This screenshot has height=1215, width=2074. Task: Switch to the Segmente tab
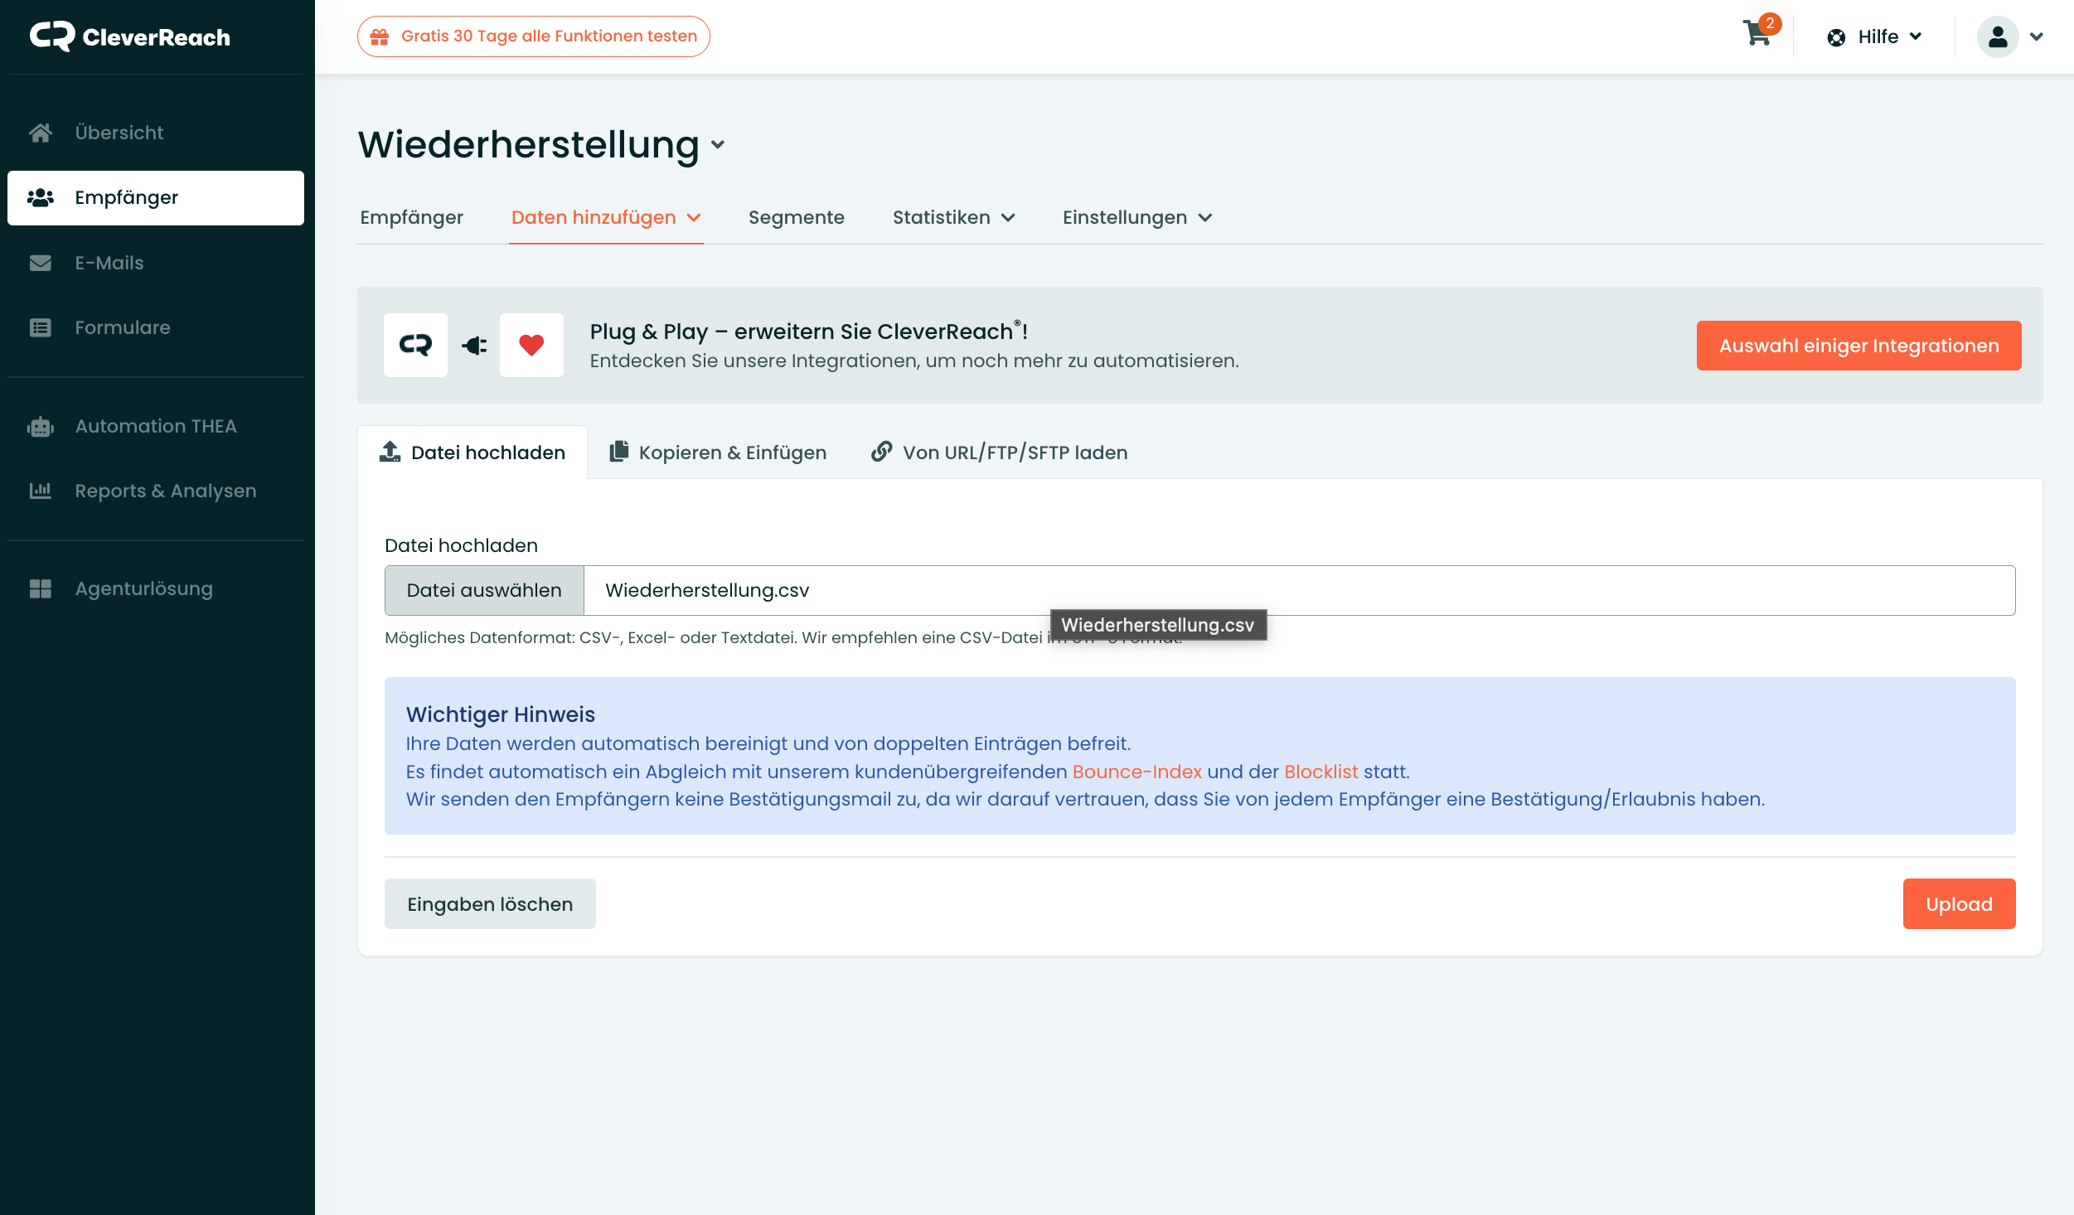coord(796,218)
